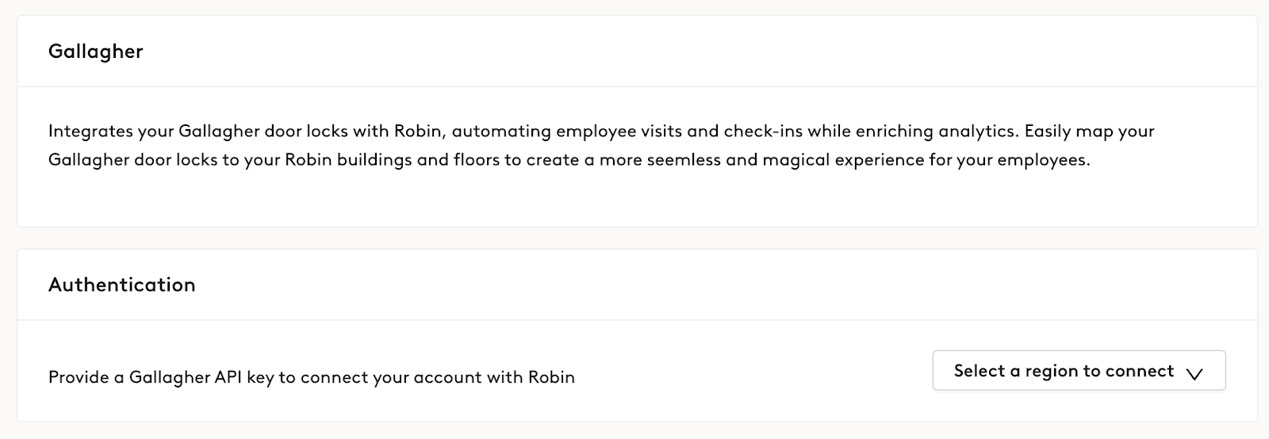Click the 'API key' words in Authentication

(x=244, y=377)
